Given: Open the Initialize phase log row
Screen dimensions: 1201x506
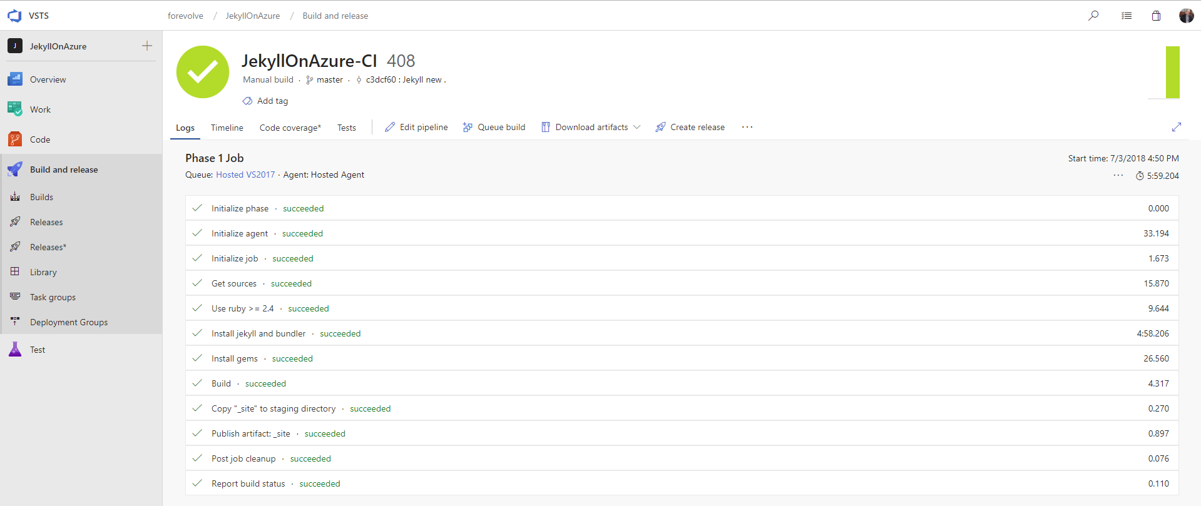Looking at the screenshot, I should pyautogui.click(x=682, y=208).
